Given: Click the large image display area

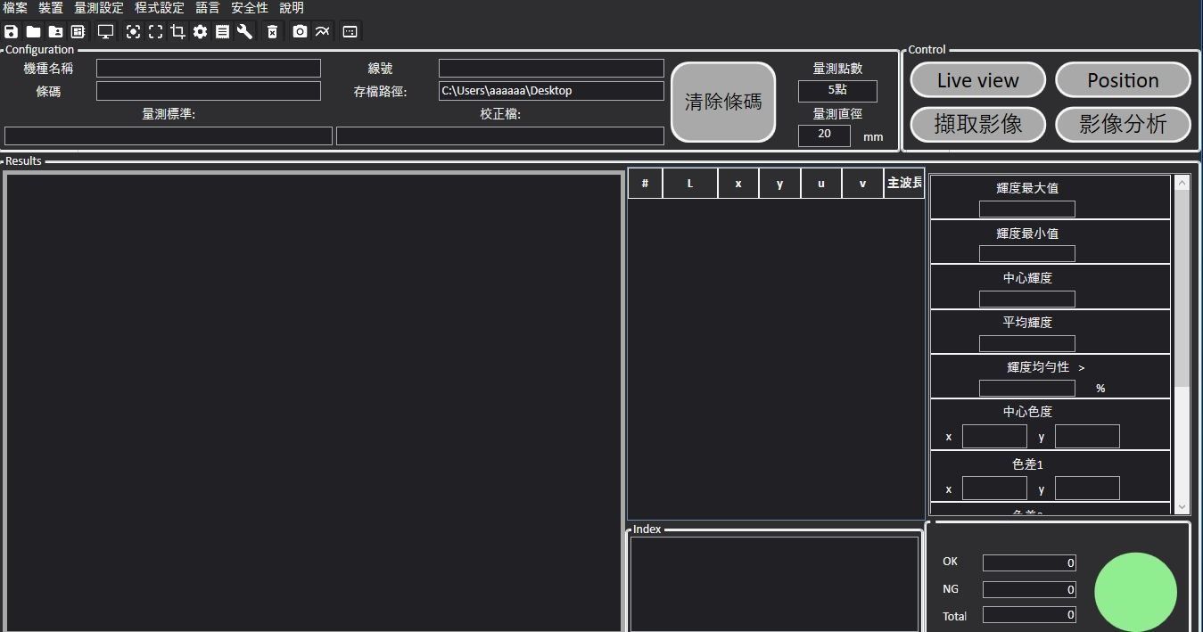Looking at the screenshot, I should pyautogui.click(x=313, y=402).
